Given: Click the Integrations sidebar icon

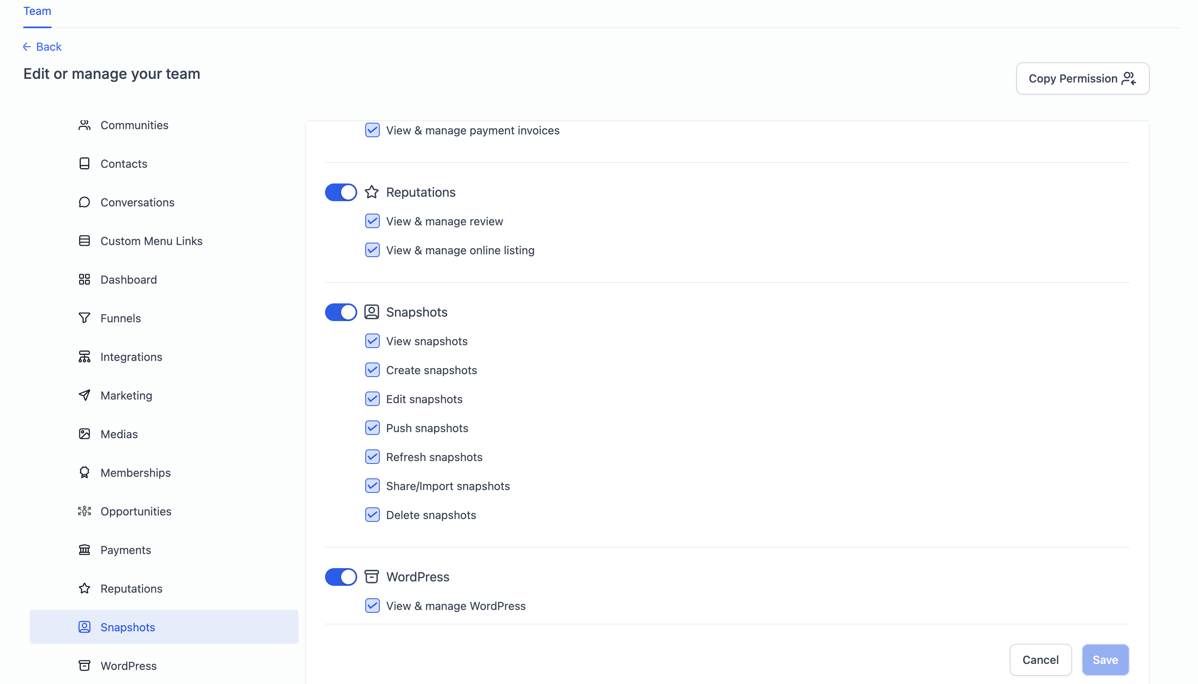Looking at the screenshot, I should coord(84,356).
